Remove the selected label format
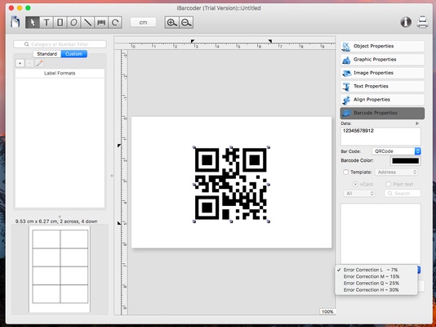436x327 pixels. tap(29, 64)
